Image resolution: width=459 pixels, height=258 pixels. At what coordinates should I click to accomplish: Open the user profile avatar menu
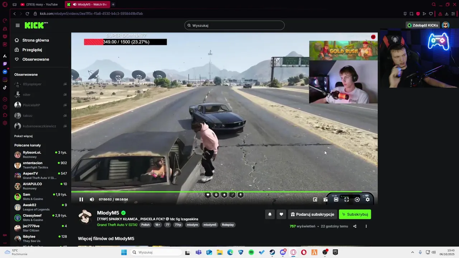(445, 25)
